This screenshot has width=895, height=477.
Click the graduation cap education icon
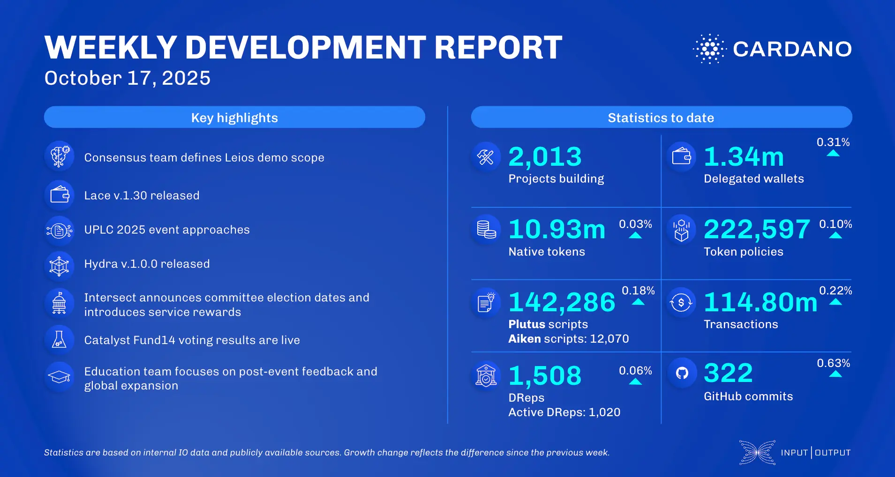pos(60,377)
